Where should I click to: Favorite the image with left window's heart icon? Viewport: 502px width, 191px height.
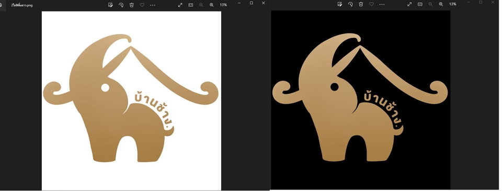pos(142,5)
